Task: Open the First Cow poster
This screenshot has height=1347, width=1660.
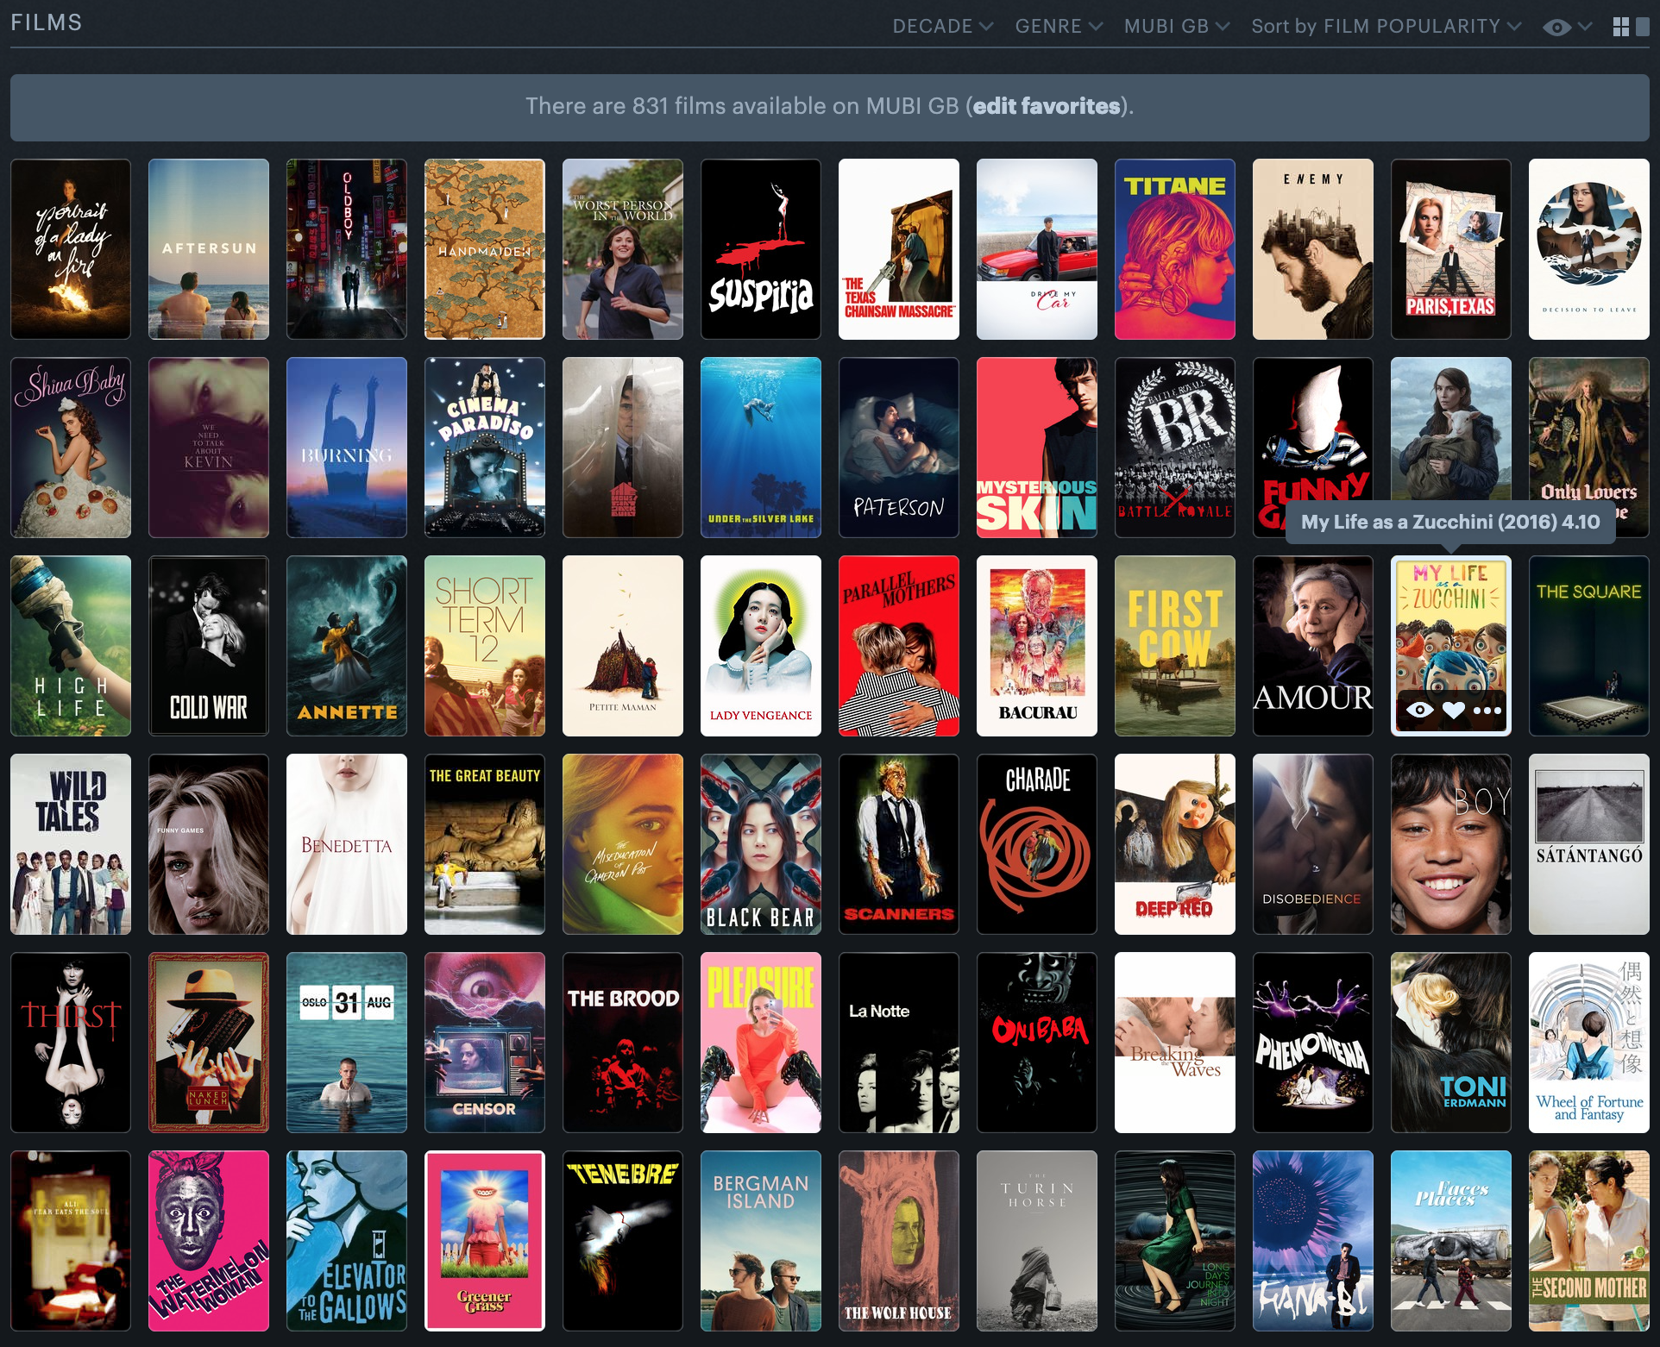Action: (1175, 646)
